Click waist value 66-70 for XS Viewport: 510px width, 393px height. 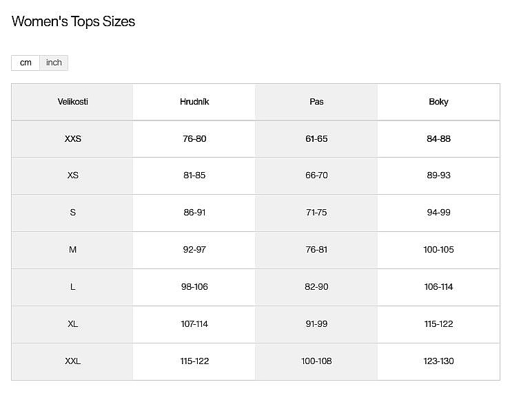click(316, 176)
